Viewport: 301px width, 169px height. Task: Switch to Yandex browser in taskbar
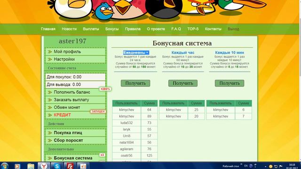44,166
